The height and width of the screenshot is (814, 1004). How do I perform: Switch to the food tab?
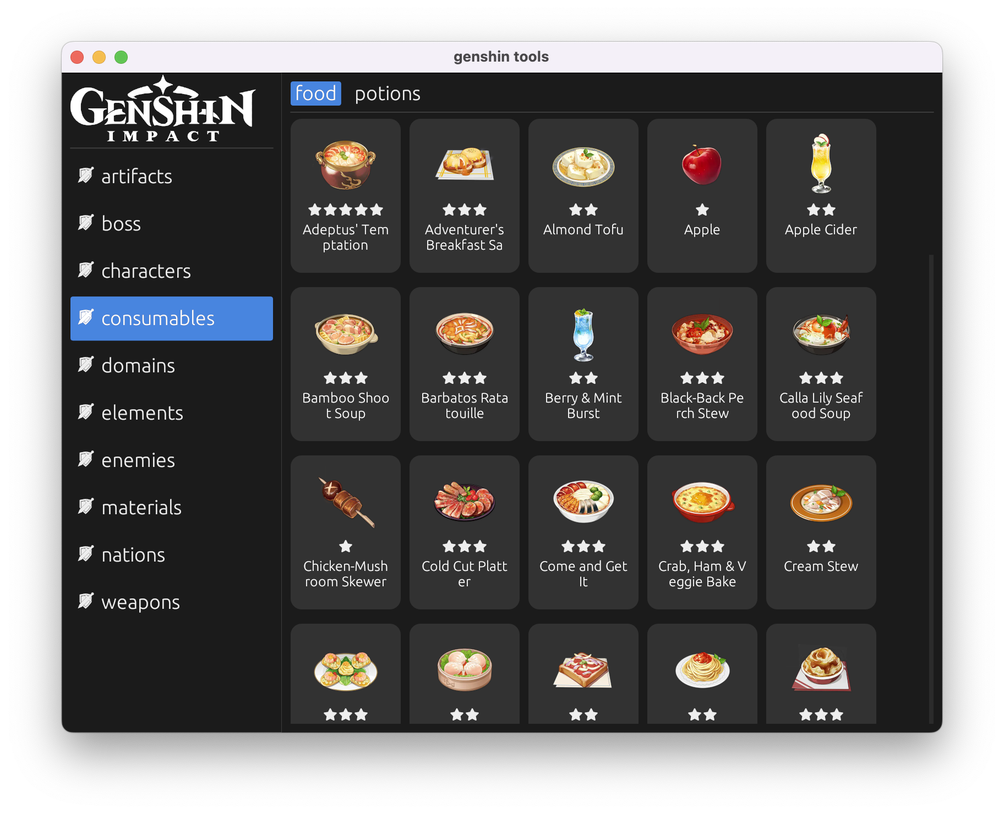[x=315, y=94]
